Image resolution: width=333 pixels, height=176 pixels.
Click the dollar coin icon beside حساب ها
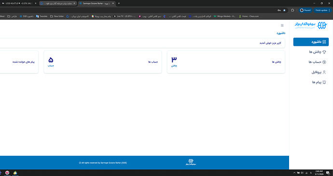(324, 62)
